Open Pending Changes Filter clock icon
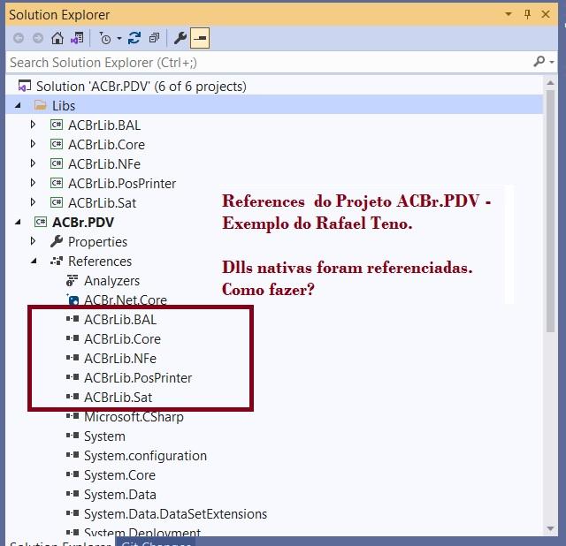The image size is (566, 546). tap(105, 38)
